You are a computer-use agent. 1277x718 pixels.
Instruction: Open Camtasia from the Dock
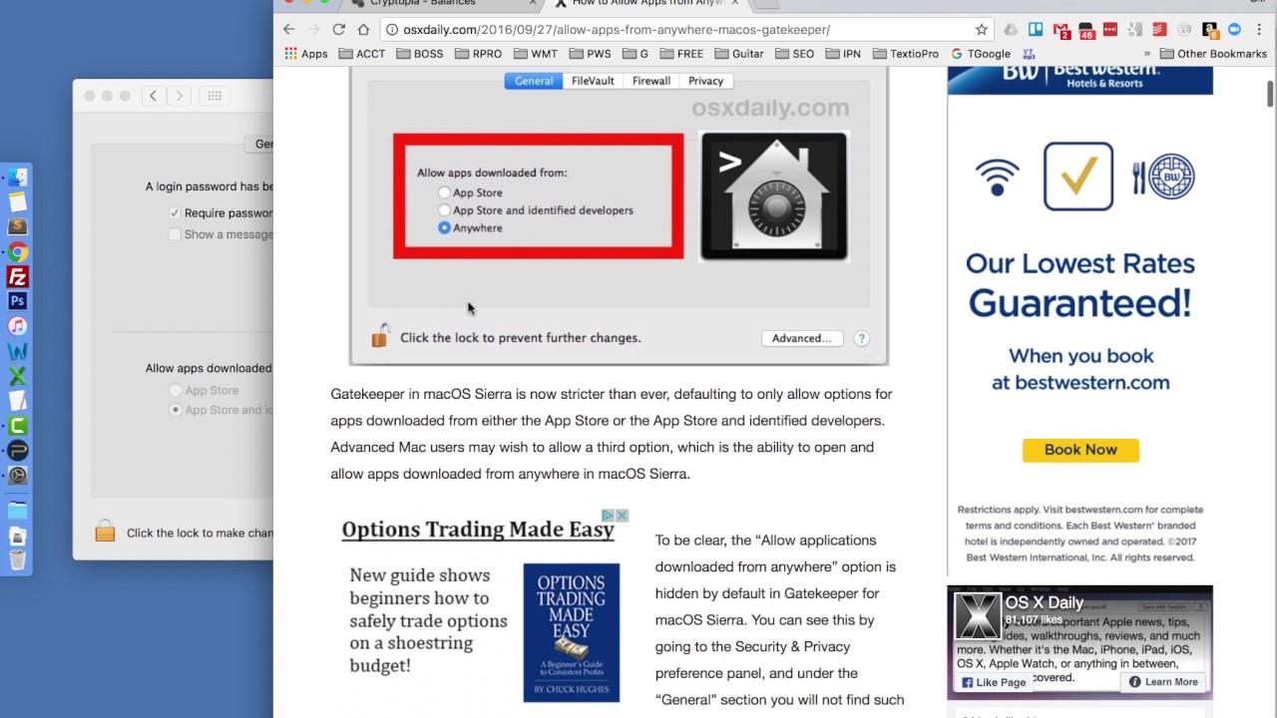point(17,426)
